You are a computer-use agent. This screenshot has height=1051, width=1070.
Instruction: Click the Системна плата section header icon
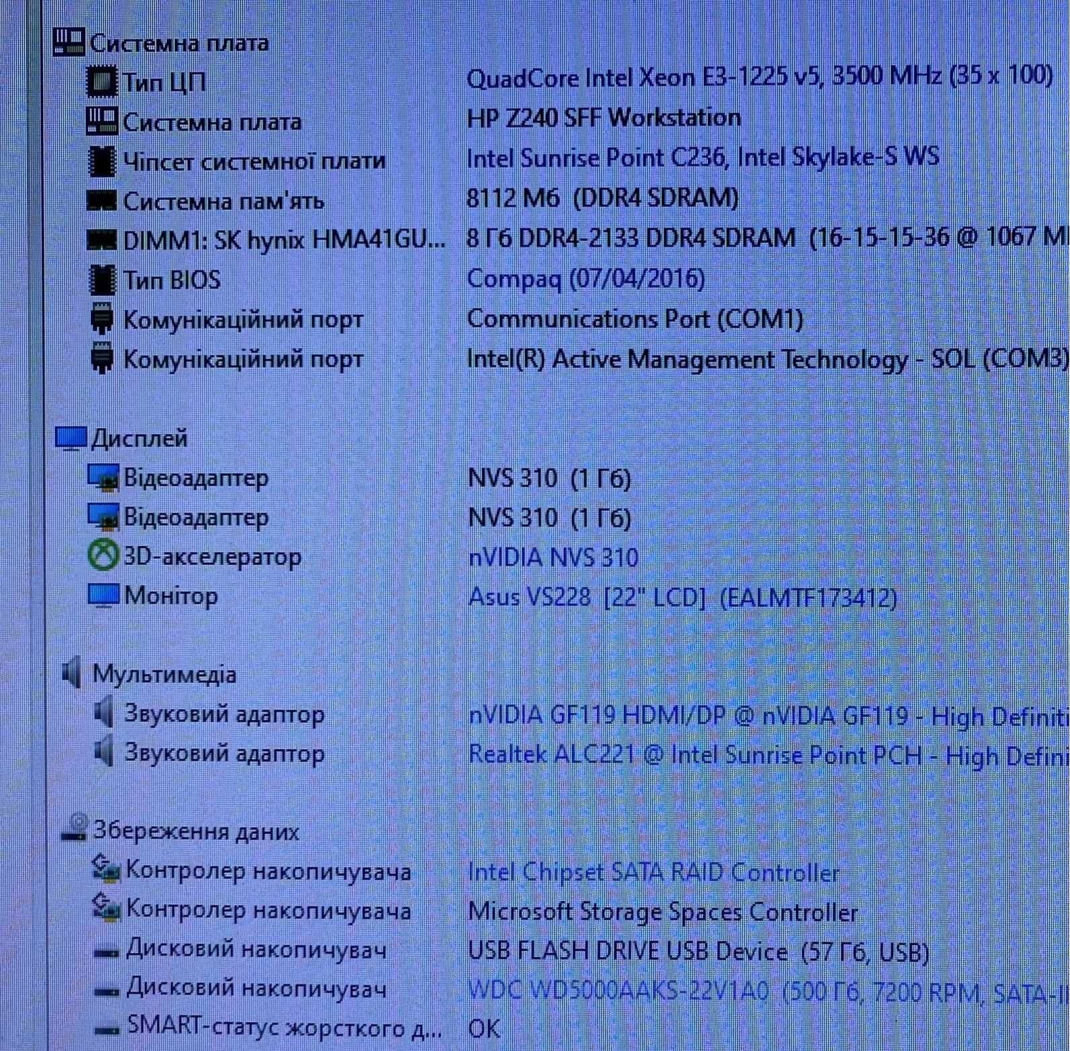(x=69, y=42)
